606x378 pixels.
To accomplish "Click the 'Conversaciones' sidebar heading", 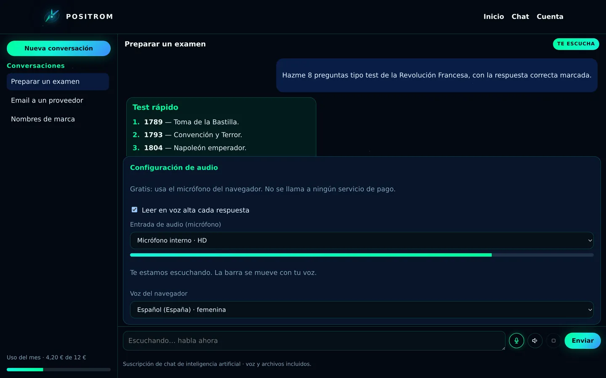I will point(36,66).
